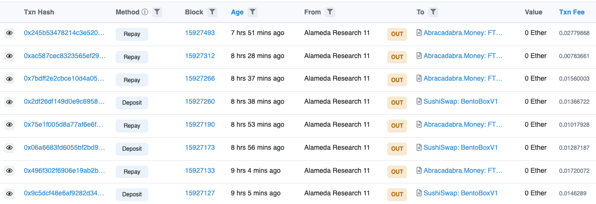The width and height of the screenshot is (596, 204).
Task: Open Abracadabra.Money contract in block 15927493 row
Action: tap(463, 33)
